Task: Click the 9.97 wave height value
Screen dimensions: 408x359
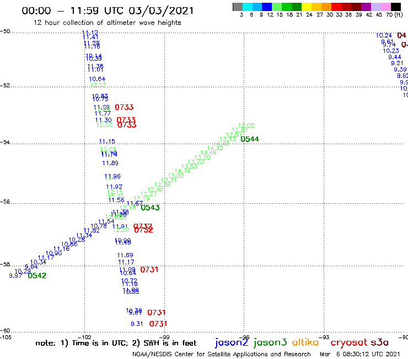Action: (x=15, y=276)
